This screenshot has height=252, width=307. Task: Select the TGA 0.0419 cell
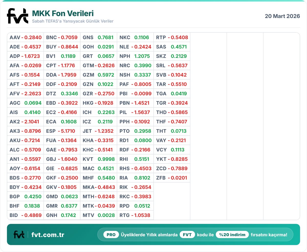(x=172, y=93)
